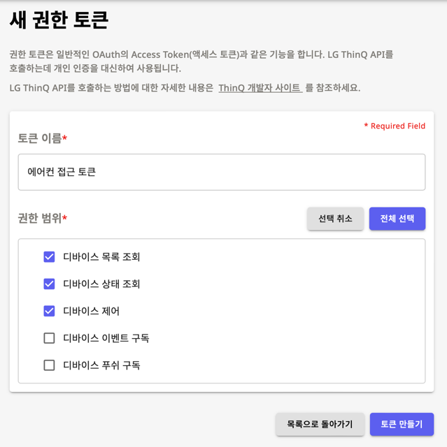This screenshot has height=447, width=447.
Task: Click the 새 권한 토큰 page heading
Action: tap(59, 20)
